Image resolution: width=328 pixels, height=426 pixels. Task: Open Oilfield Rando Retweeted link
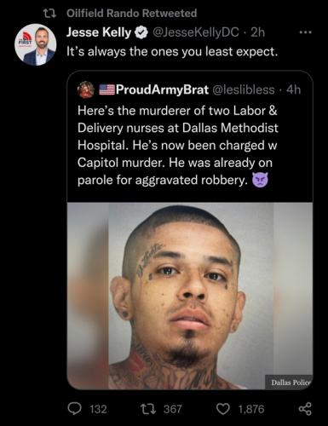click(131, 14)
